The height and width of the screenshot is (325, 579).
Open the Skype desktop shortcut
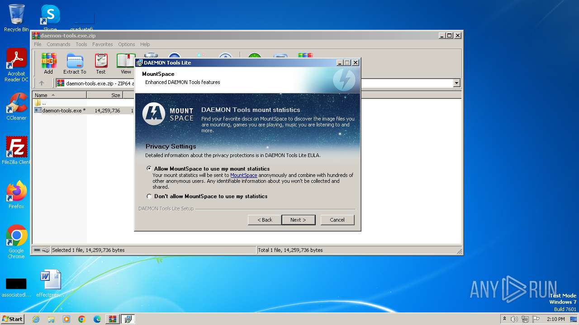(x=50, y=18)
